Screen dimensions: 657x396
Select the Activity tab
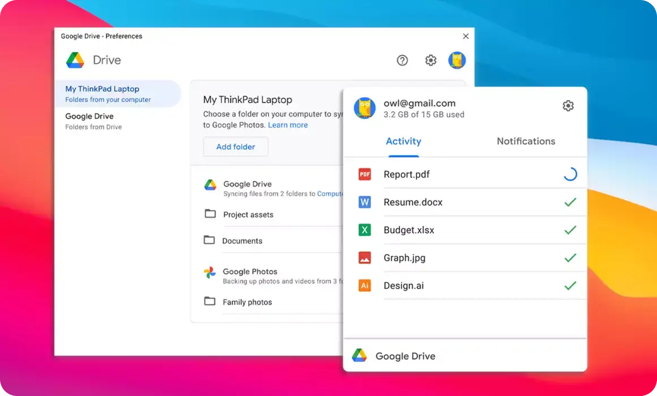[403, 141]
